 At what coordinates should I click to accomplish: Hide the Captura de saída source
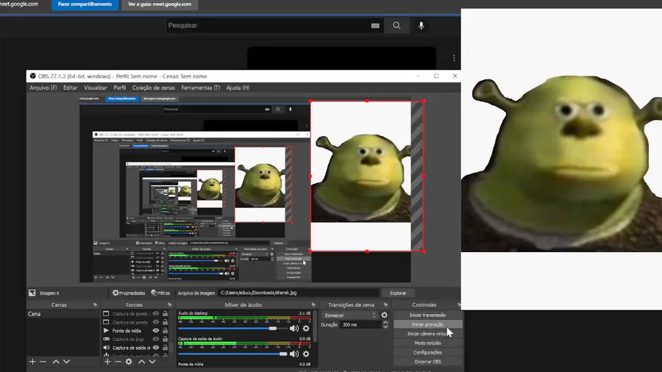(x=156, y=348)
